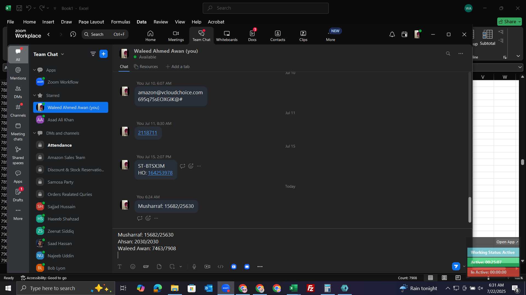The width and height of the screenshot is (526, 295).
Task: Click the Excel Subtotal button
Action: [488, 38]
